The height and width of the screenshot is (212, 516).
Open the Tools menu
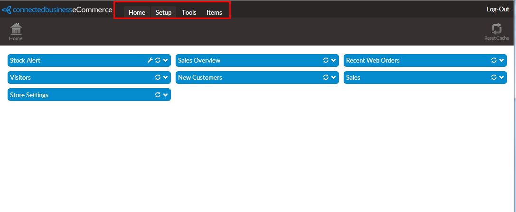189,12
